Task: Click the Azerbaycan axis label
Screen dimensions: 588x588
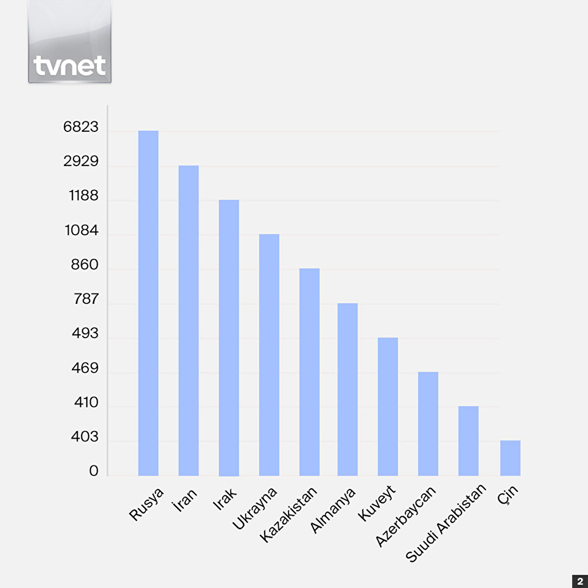Action: point(405,516)
